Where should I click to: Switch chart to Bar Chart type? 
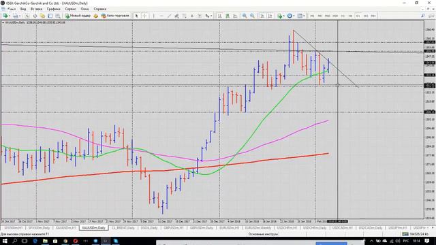219,16
